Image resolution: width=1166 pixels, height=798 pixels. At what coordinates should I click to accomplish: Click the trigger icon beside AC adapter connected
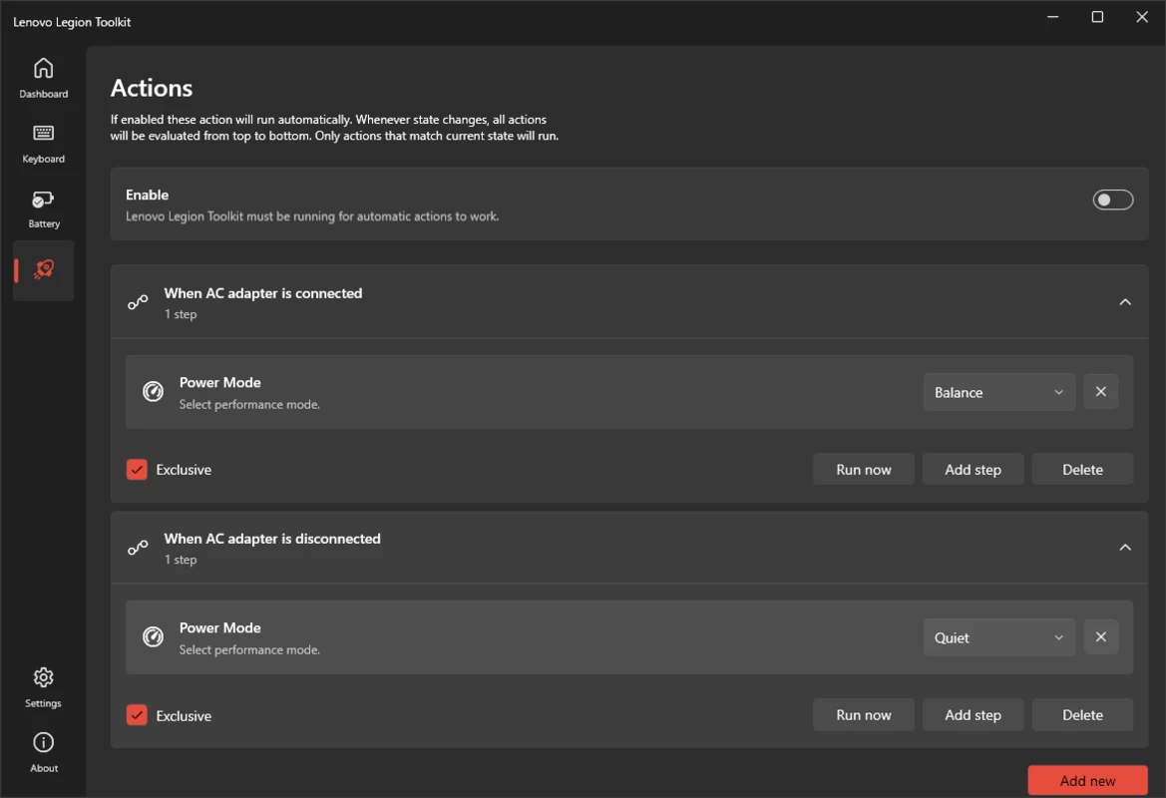click(x=138, y=302)
